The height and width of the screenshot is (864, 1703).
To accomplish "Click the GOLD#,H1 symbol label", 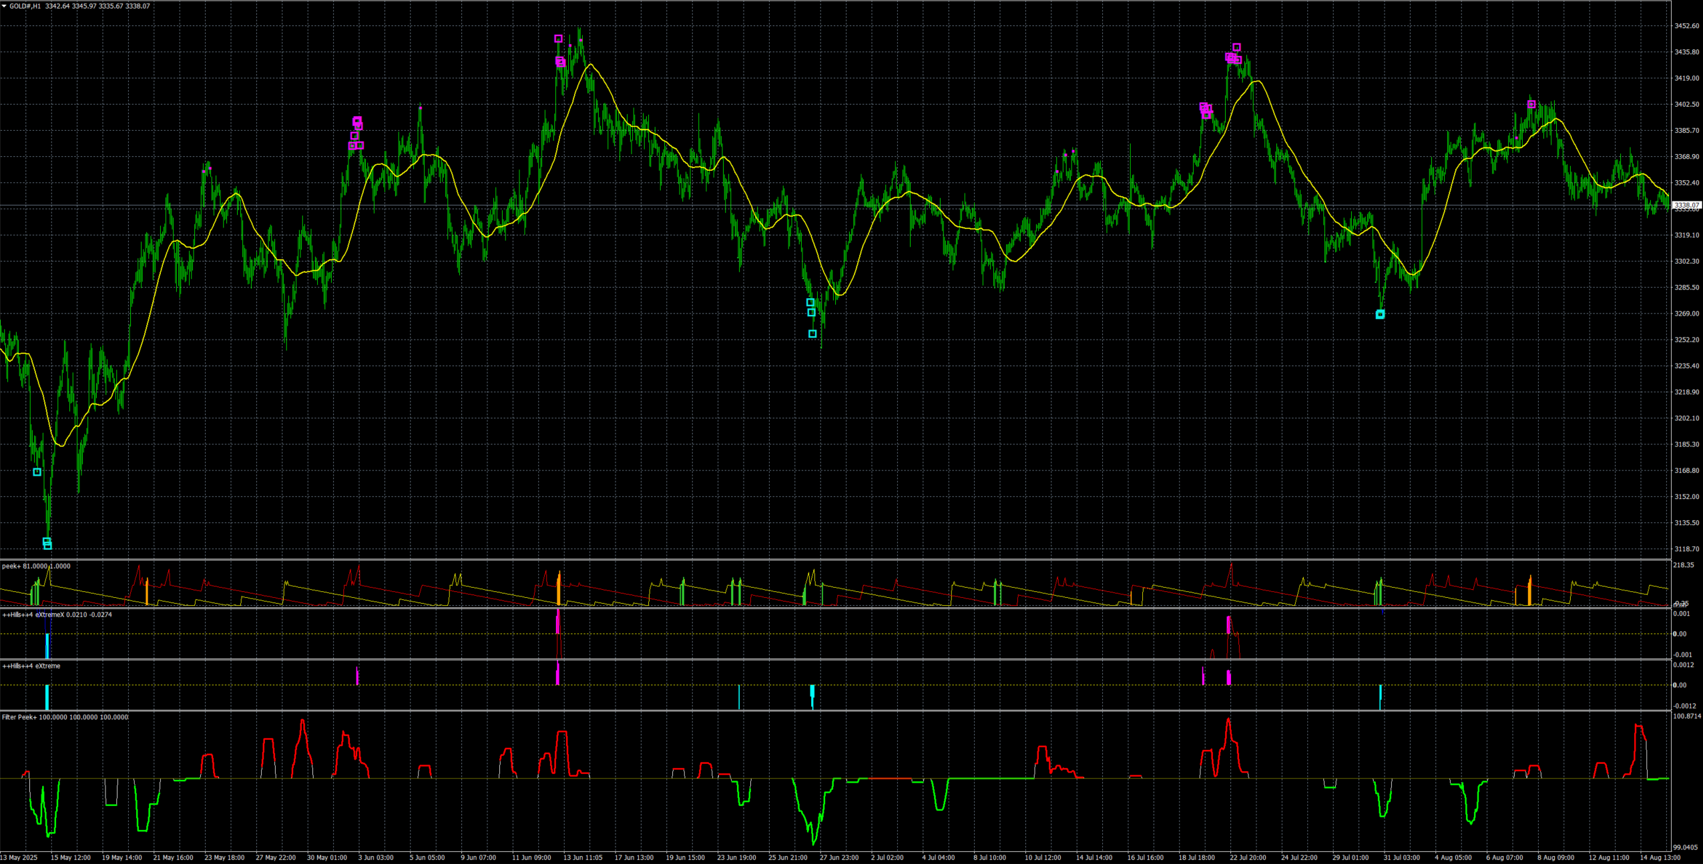I will [x=25, y=6].
